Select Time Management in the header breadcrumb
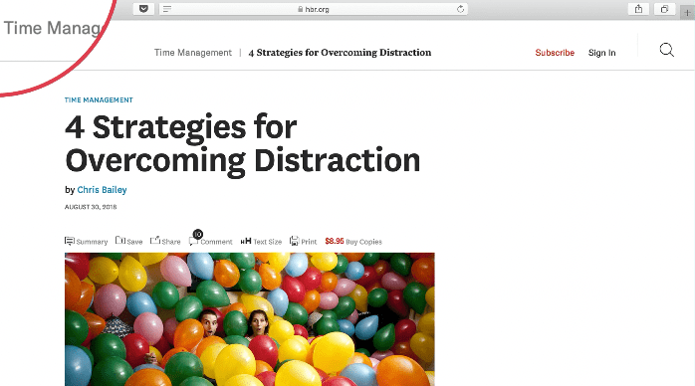 coord(193,53)
